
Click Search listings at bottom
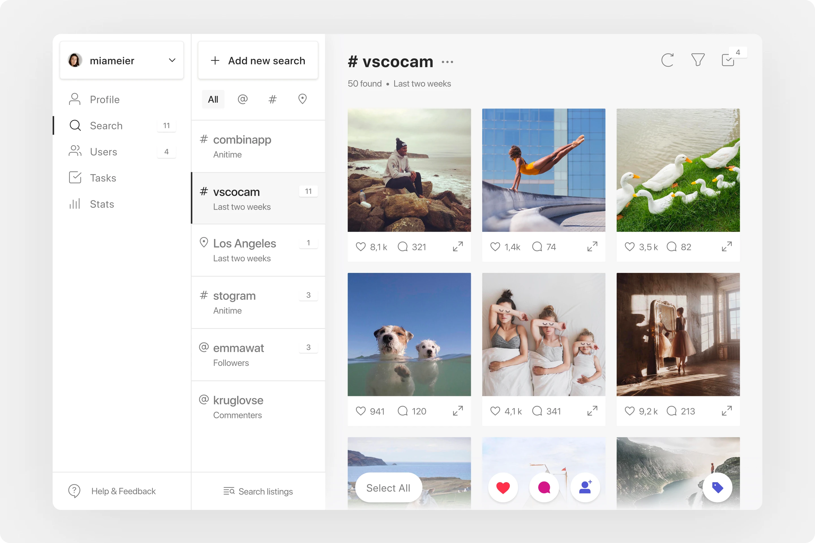(x=258, y=491)
